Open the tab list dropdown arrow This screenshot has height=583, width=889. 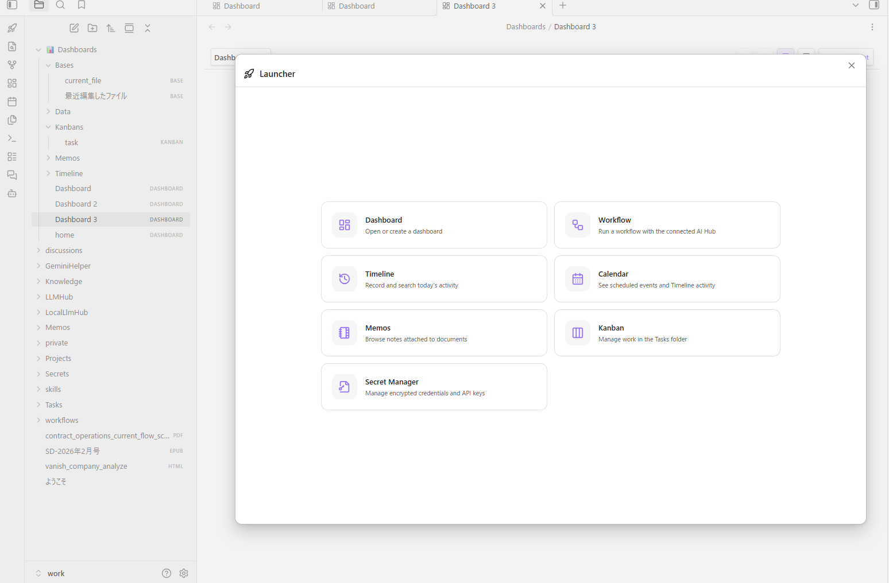click(x=856, y=5)
